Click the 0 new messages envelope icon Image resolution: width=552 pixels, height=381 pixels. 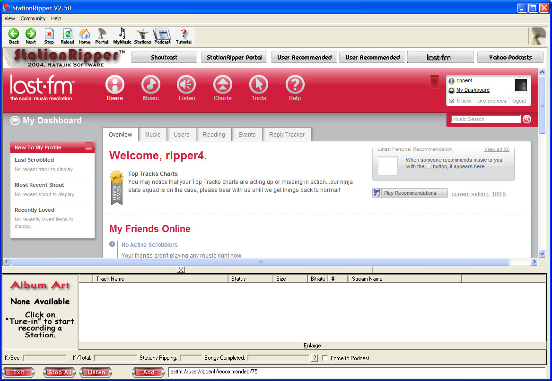[451, 101]
